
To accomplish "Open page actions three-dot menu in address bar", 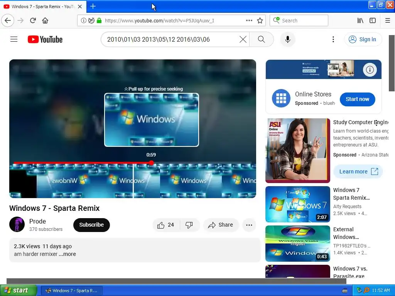I will pyautogui.click(x=249, y=20).
